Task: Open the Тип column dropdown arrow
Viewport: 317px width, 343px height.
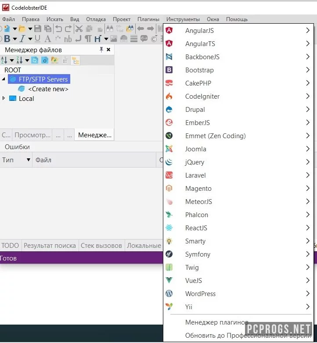Action: 28,160
